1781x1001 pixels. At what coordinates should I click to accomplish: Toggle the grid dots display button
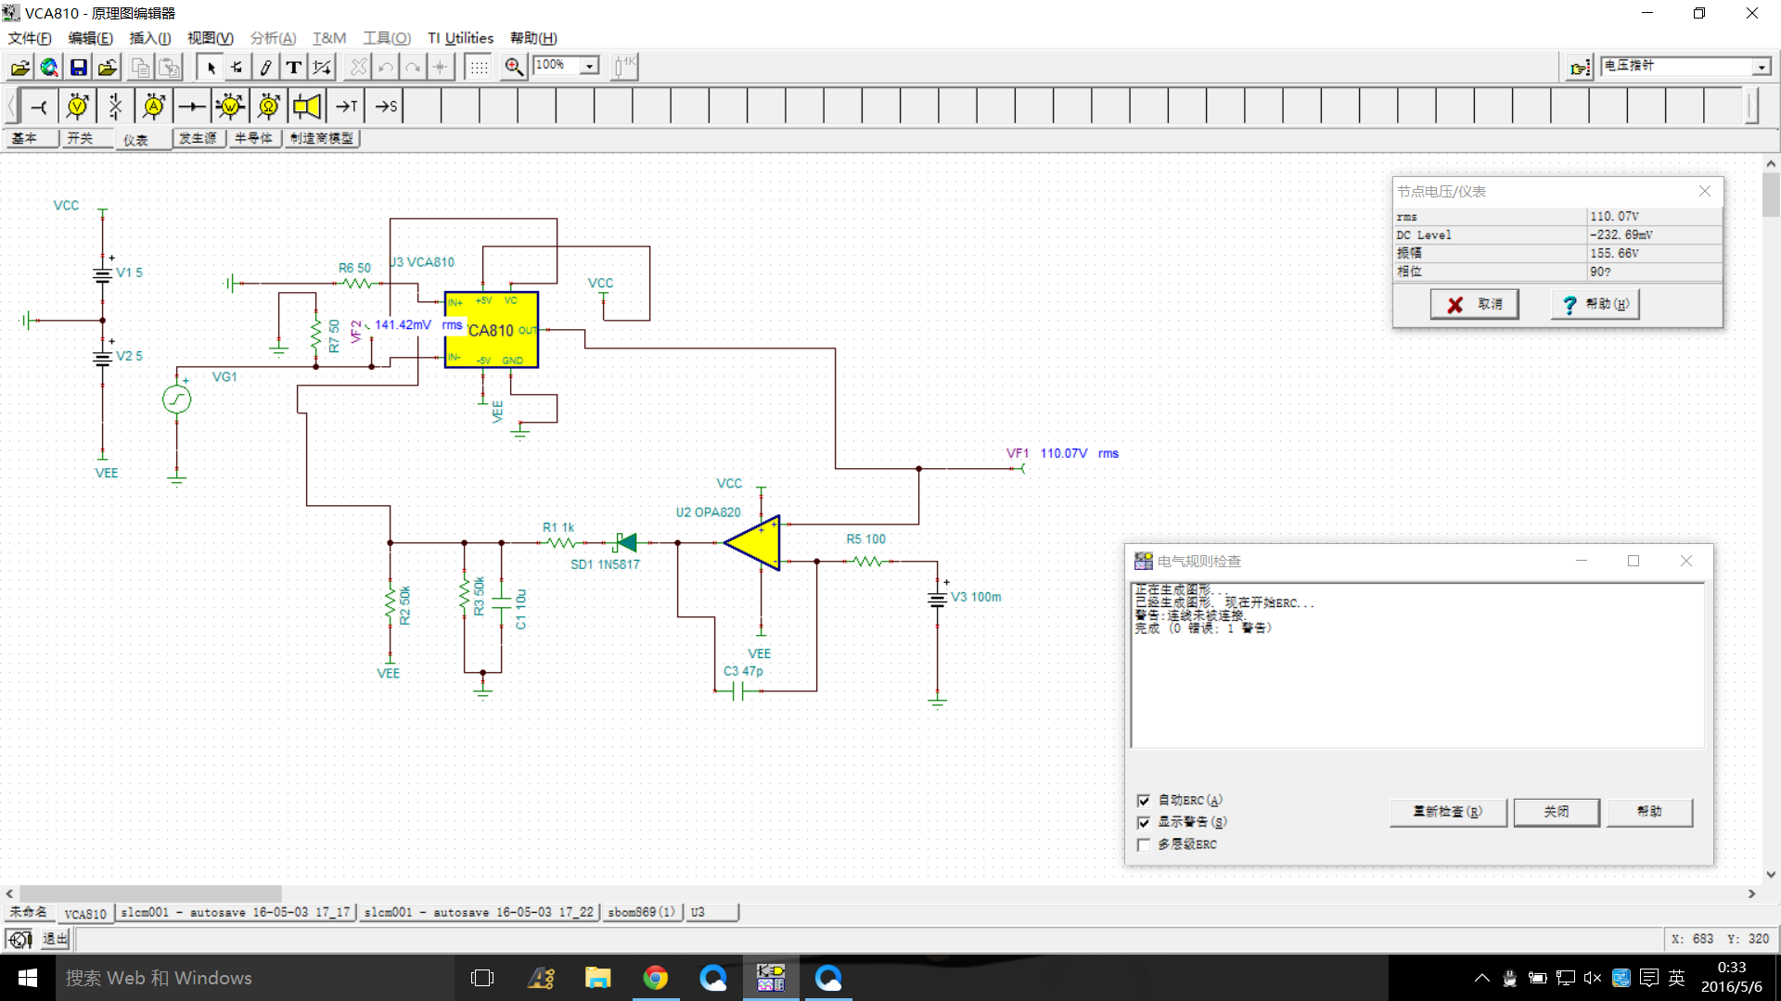coord(479,67)
